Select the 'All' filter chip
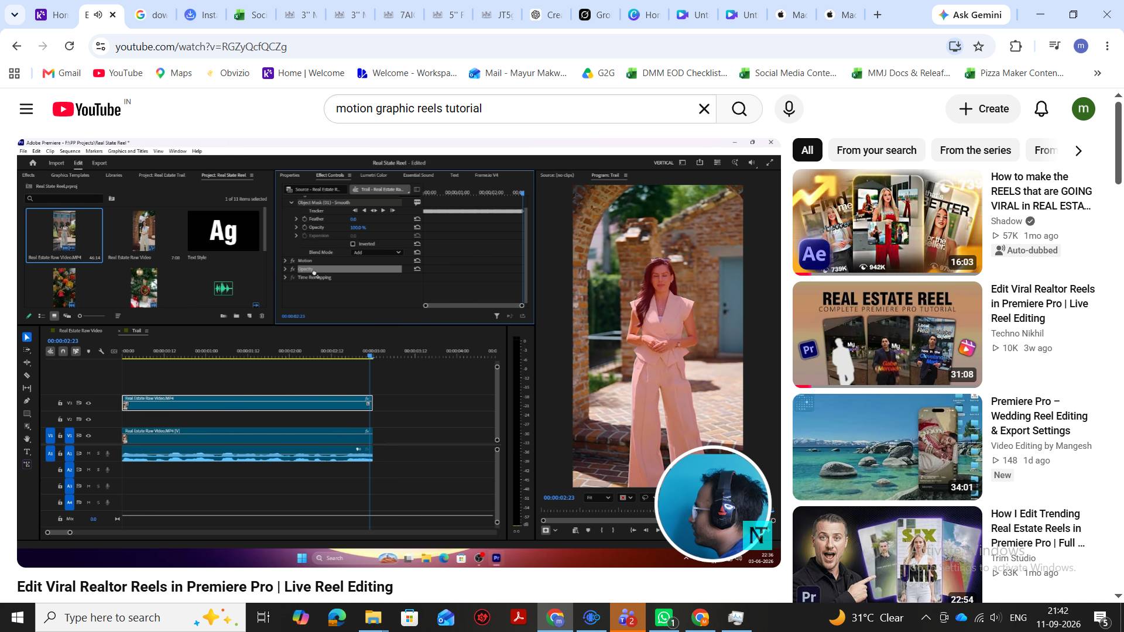1124x632 pixels. click(807, 150)
